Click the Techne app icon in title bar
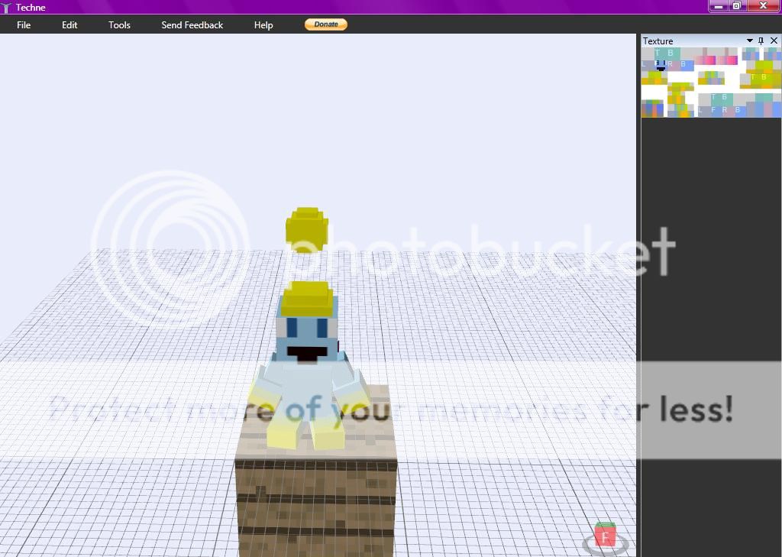 (7, 8)
